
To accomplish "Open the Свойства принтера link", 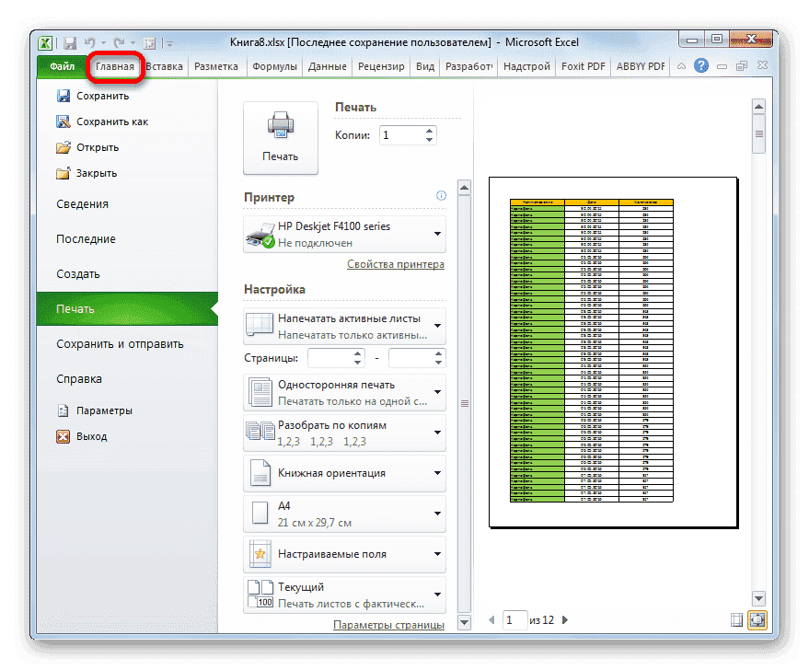I will pyautogui.click(x=395, y=264).
